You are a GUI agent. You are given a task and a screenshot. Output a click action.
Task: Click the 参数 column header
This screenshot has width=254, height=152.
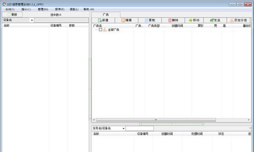[x=72, y=25]
